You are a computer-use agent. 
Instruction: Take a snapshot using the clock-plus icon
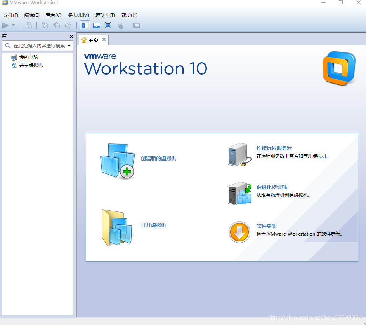click(45, 25)
